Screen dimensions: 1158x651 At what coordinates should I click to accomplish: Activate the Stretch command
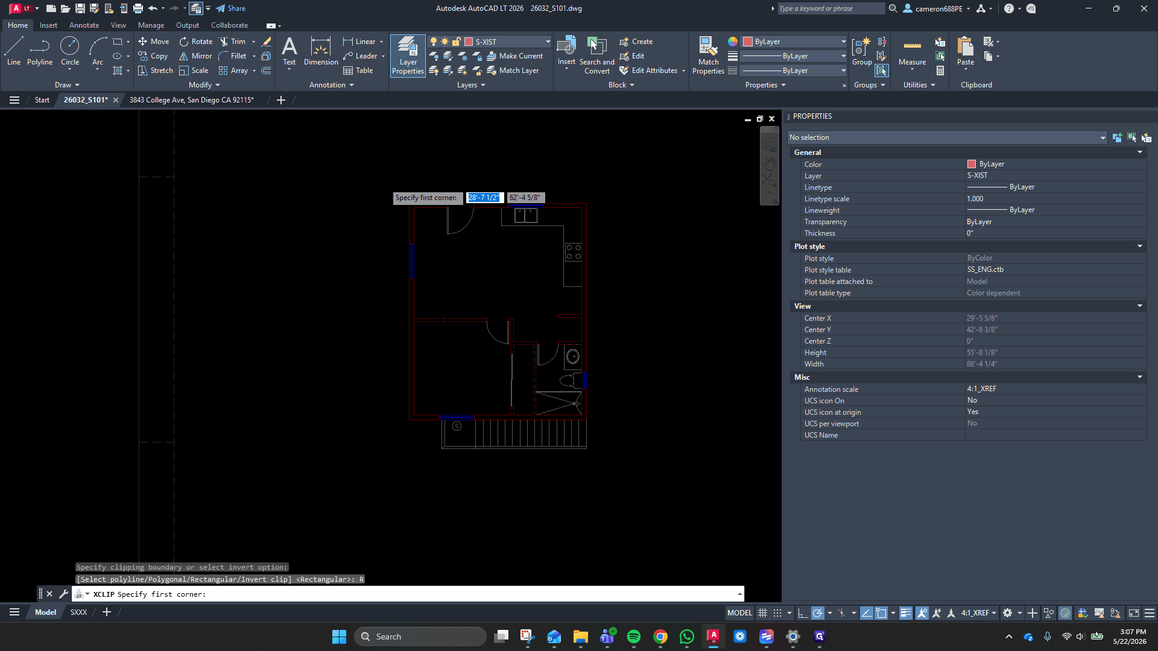pos(156,71)
